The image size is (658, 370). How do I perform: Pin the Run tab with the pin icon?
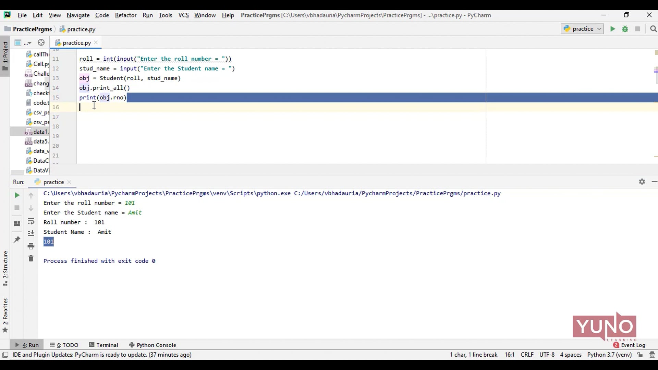(17, 239)
